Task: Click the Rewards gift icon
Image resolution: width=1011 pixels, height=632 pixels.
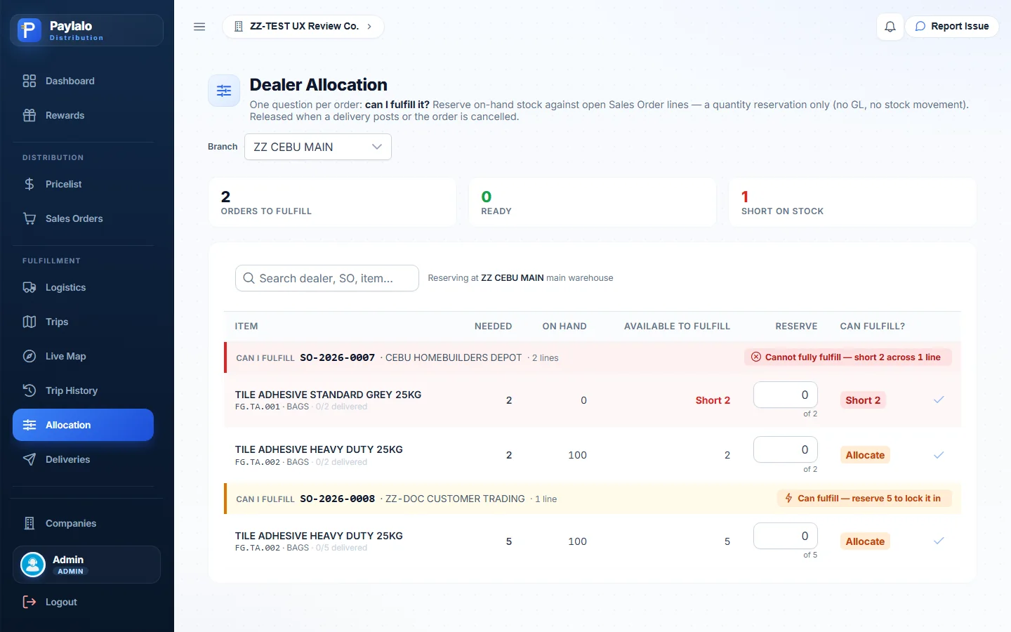Action: tap(29, 115)
